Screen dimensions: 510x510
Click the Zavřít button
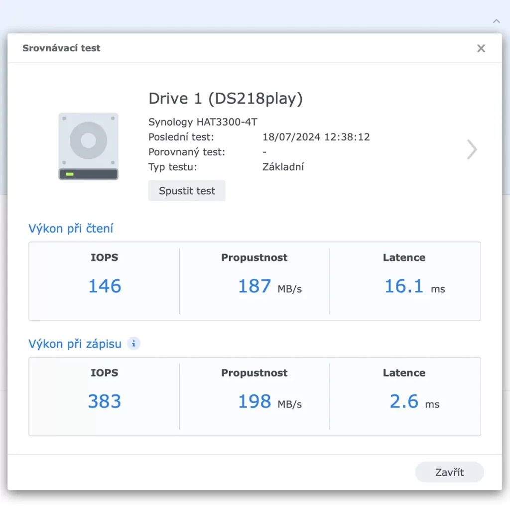449,472
